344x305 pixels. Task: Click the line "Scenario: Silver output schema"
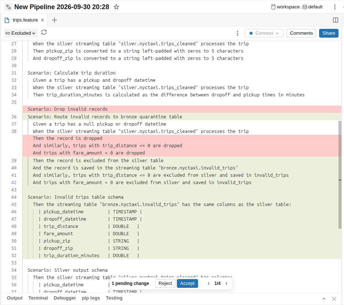coord(68,270)
